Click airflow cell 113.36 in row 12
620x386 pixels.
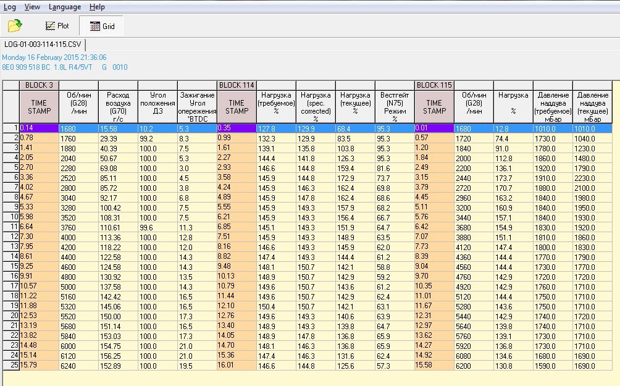118,237
